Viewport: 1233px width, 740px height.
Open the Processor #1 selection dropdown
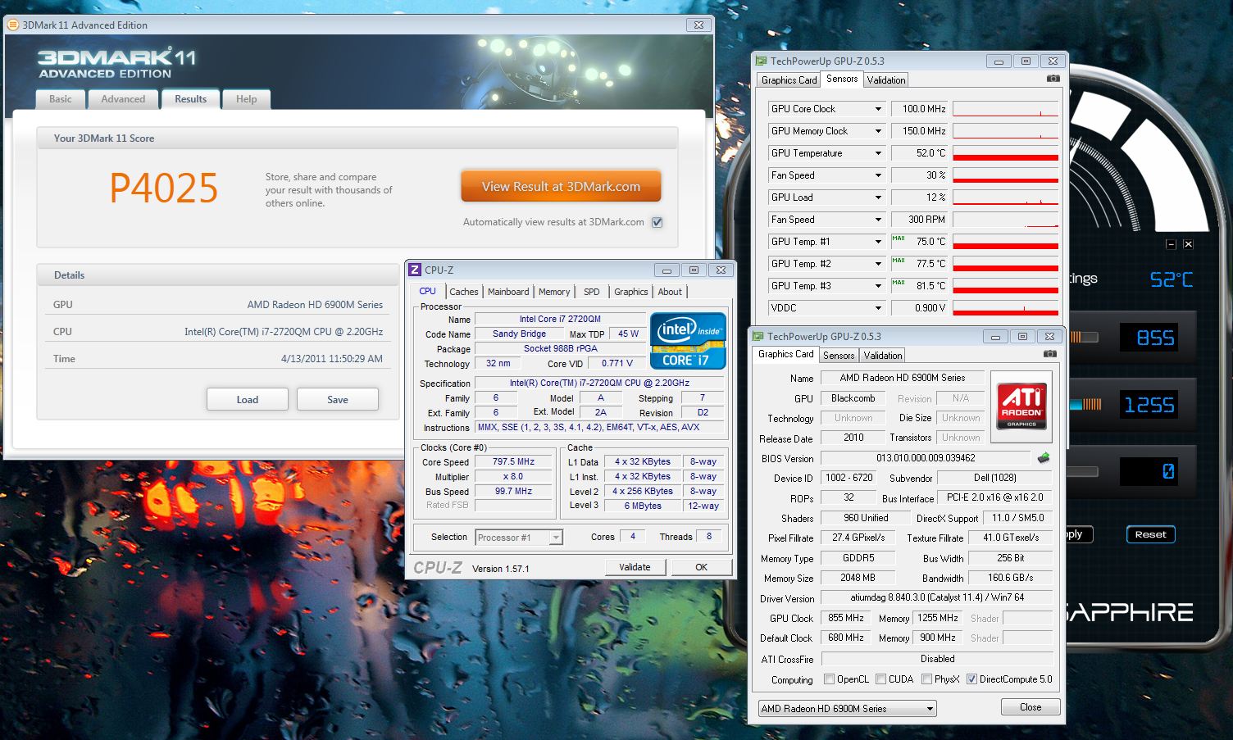coord(519,538)
